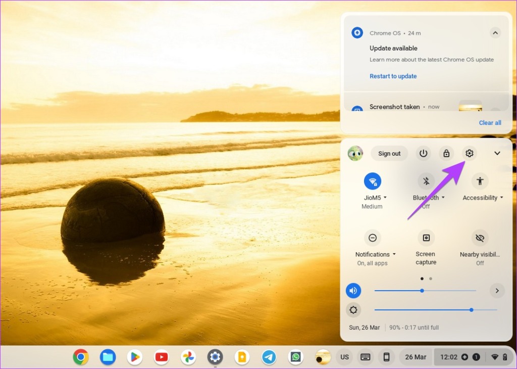
Task: Open Telegram from the shelf
Action: [269, 357]
